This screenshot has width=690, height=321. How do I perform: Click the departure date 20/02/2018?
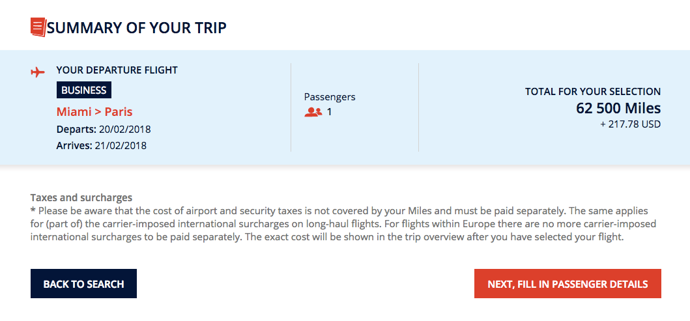tap(126, 129)
